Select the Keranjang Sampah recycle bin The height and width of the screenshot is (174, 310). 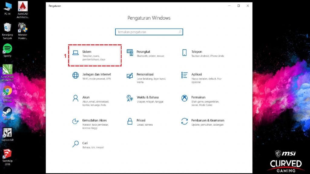[7, 31]
